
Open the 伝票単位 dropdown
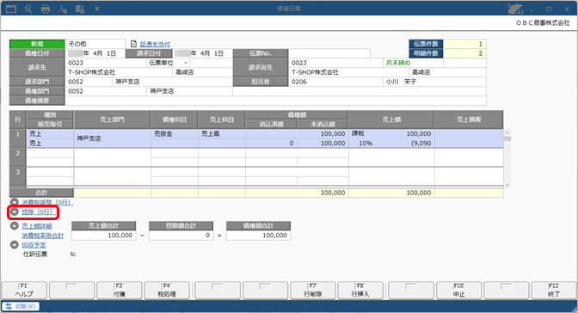[x=186, y=63]
